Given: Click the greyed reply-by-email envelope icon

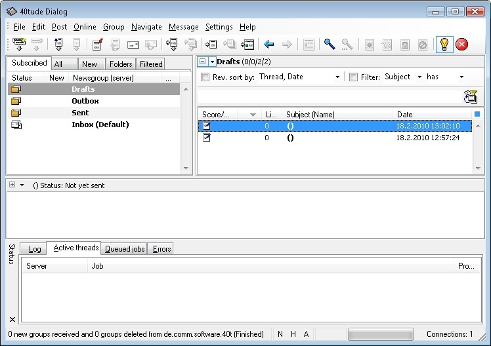Looking at the screenshot, I should 151,45.
